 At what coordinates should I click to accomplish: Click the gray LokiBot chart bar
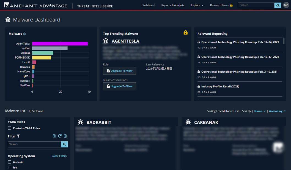50,48
